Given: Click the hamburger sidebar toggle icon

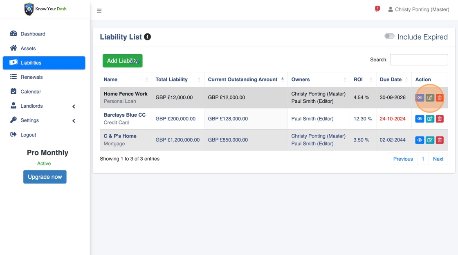Looking at the screenshot, I should click(99, 11).
